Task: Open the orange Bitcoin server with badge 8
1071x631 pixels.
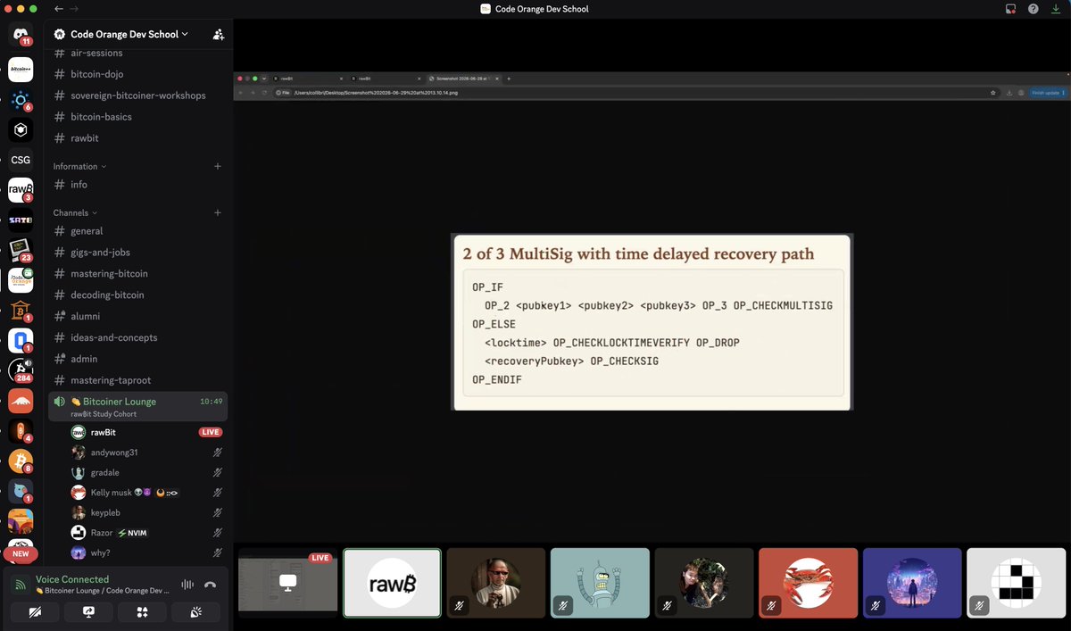Action: [x=21, y=461]
